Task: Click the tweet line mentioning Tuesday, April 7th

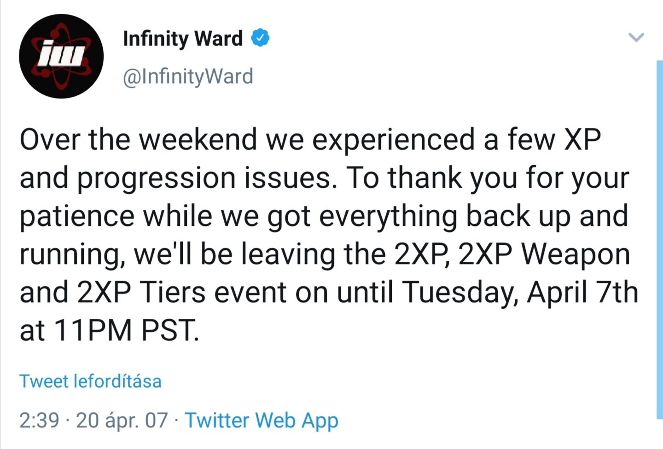Action: (329, 292)
